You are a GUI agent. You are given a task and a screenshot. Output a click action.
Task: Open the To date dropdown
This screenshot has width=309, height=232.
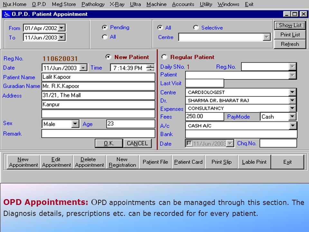tap(62, 37)
